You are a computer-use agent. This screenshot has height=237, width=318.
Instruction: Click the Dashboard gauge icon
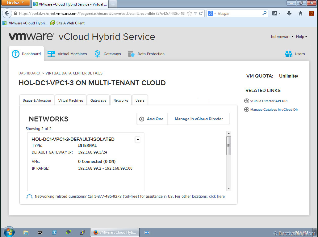click(x=15, y=54)
